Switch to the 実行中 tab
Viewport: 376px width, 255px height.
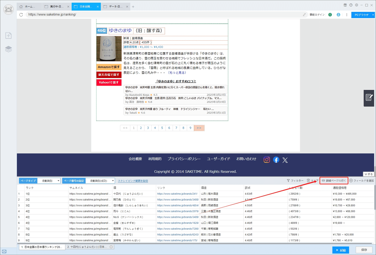click(56, 7)
